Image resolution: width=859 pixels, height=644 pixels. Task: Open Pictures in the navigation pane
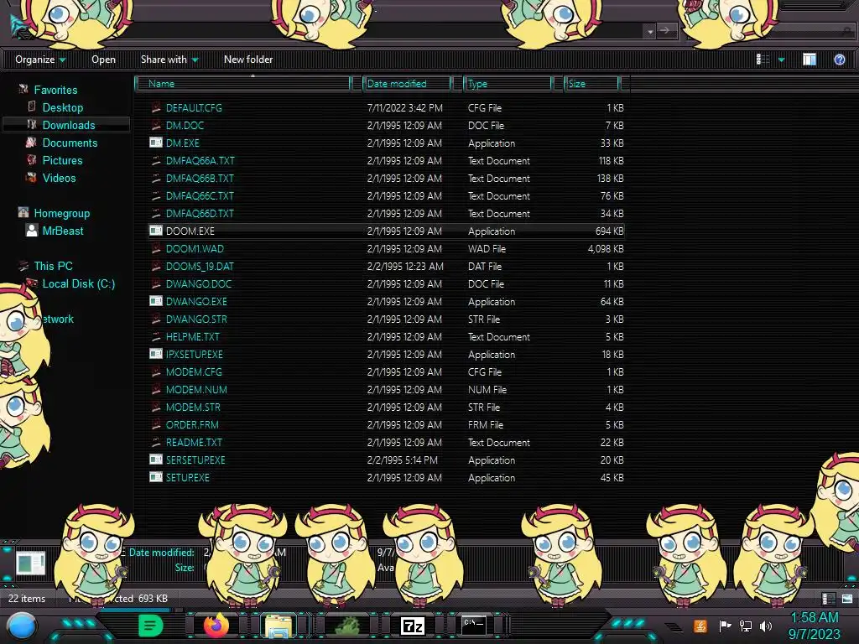click(62, 160)
